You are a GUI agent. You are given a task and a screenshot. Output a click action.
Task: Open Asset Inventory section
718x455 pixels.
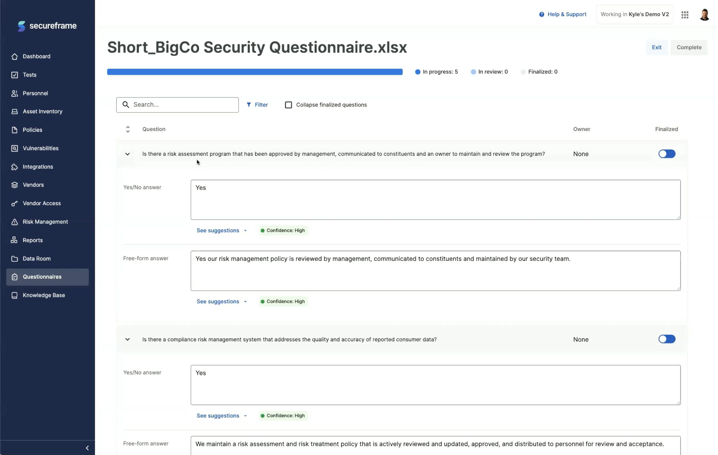pyautogui.click(x=43, y=112)
